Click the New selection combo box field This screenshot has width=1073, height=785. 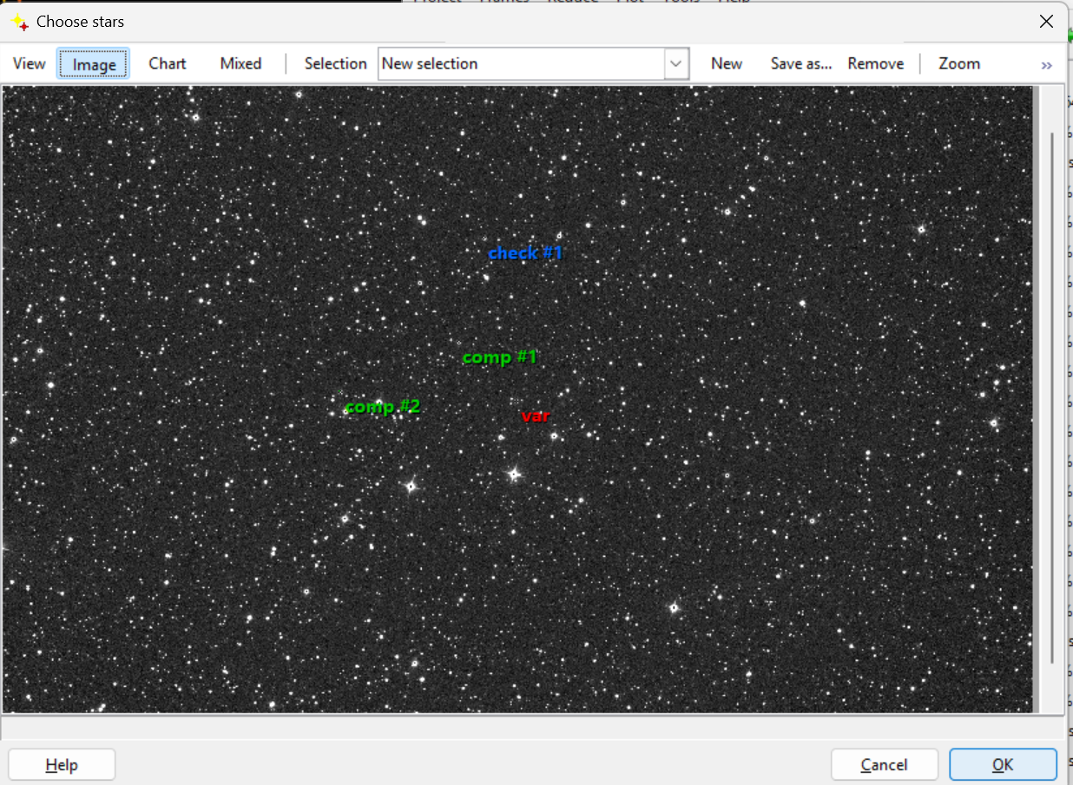[x=521, y=64]
